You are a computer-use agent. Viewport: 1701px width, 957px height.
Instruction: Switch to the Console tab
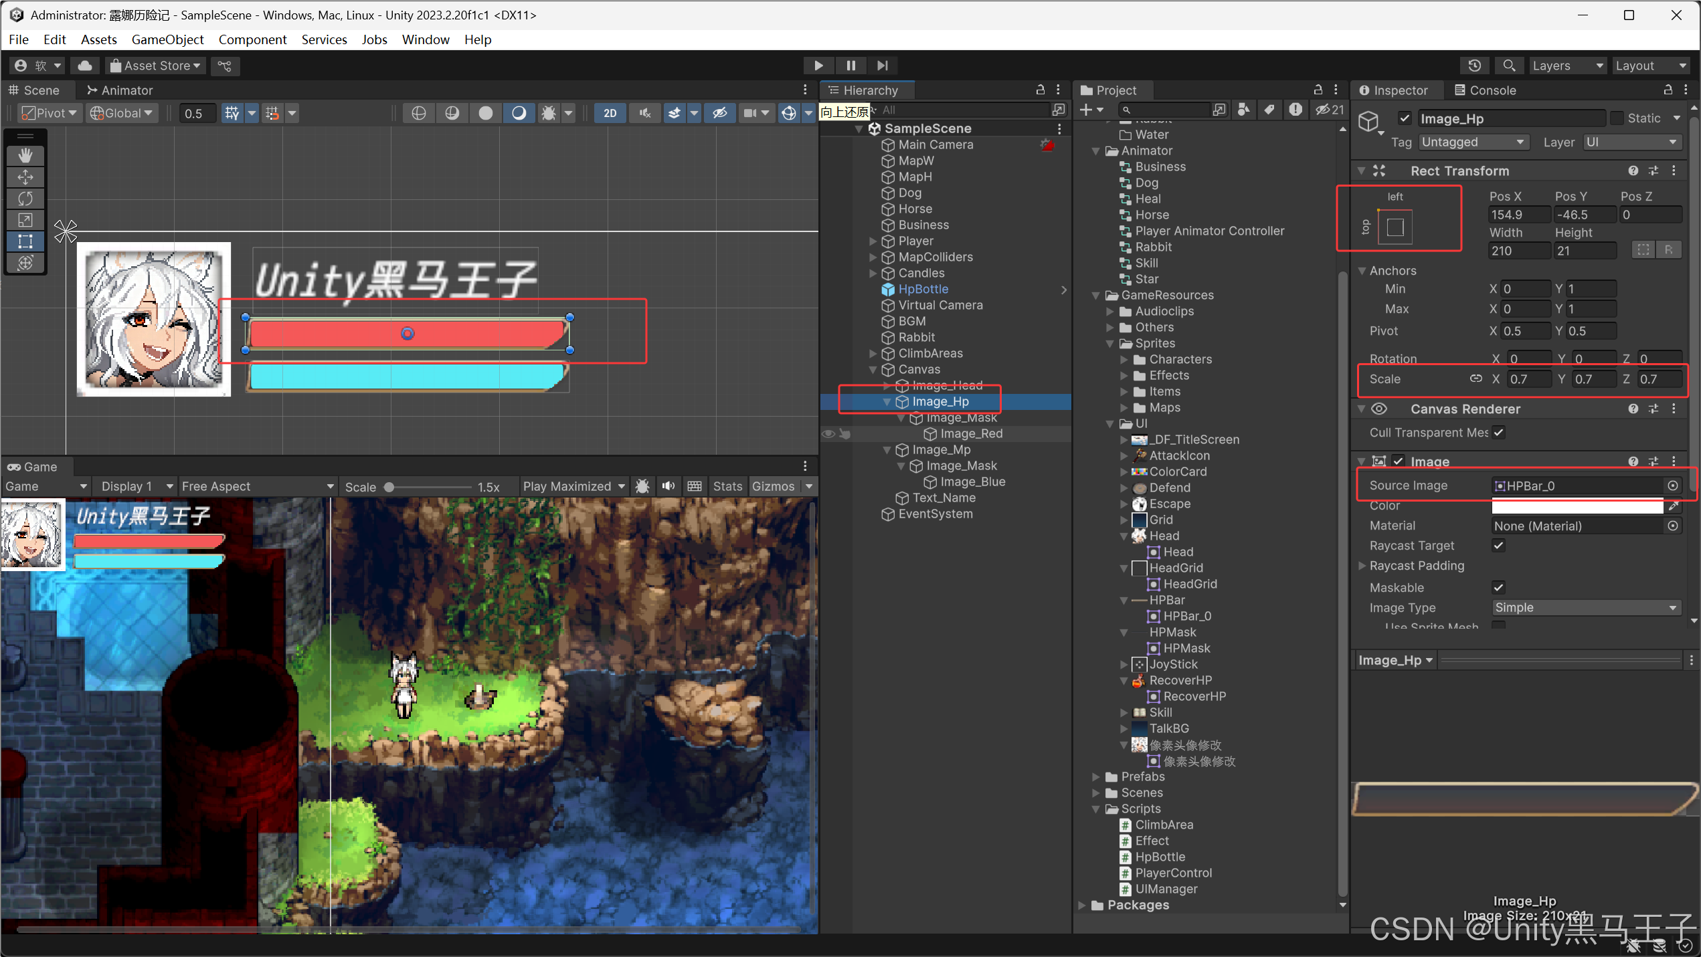pyautogui.click(x=1485, y=90)
